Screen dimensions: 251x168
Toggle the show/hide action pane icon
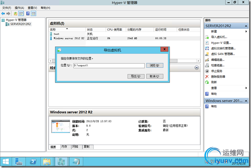[33, 14]
